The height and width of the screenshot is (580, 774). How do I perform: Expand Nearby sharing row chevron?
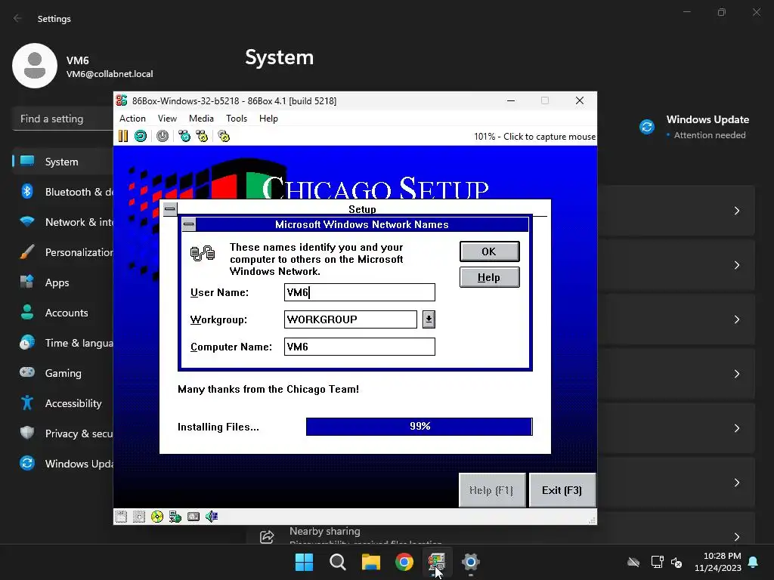coord(736,537)
